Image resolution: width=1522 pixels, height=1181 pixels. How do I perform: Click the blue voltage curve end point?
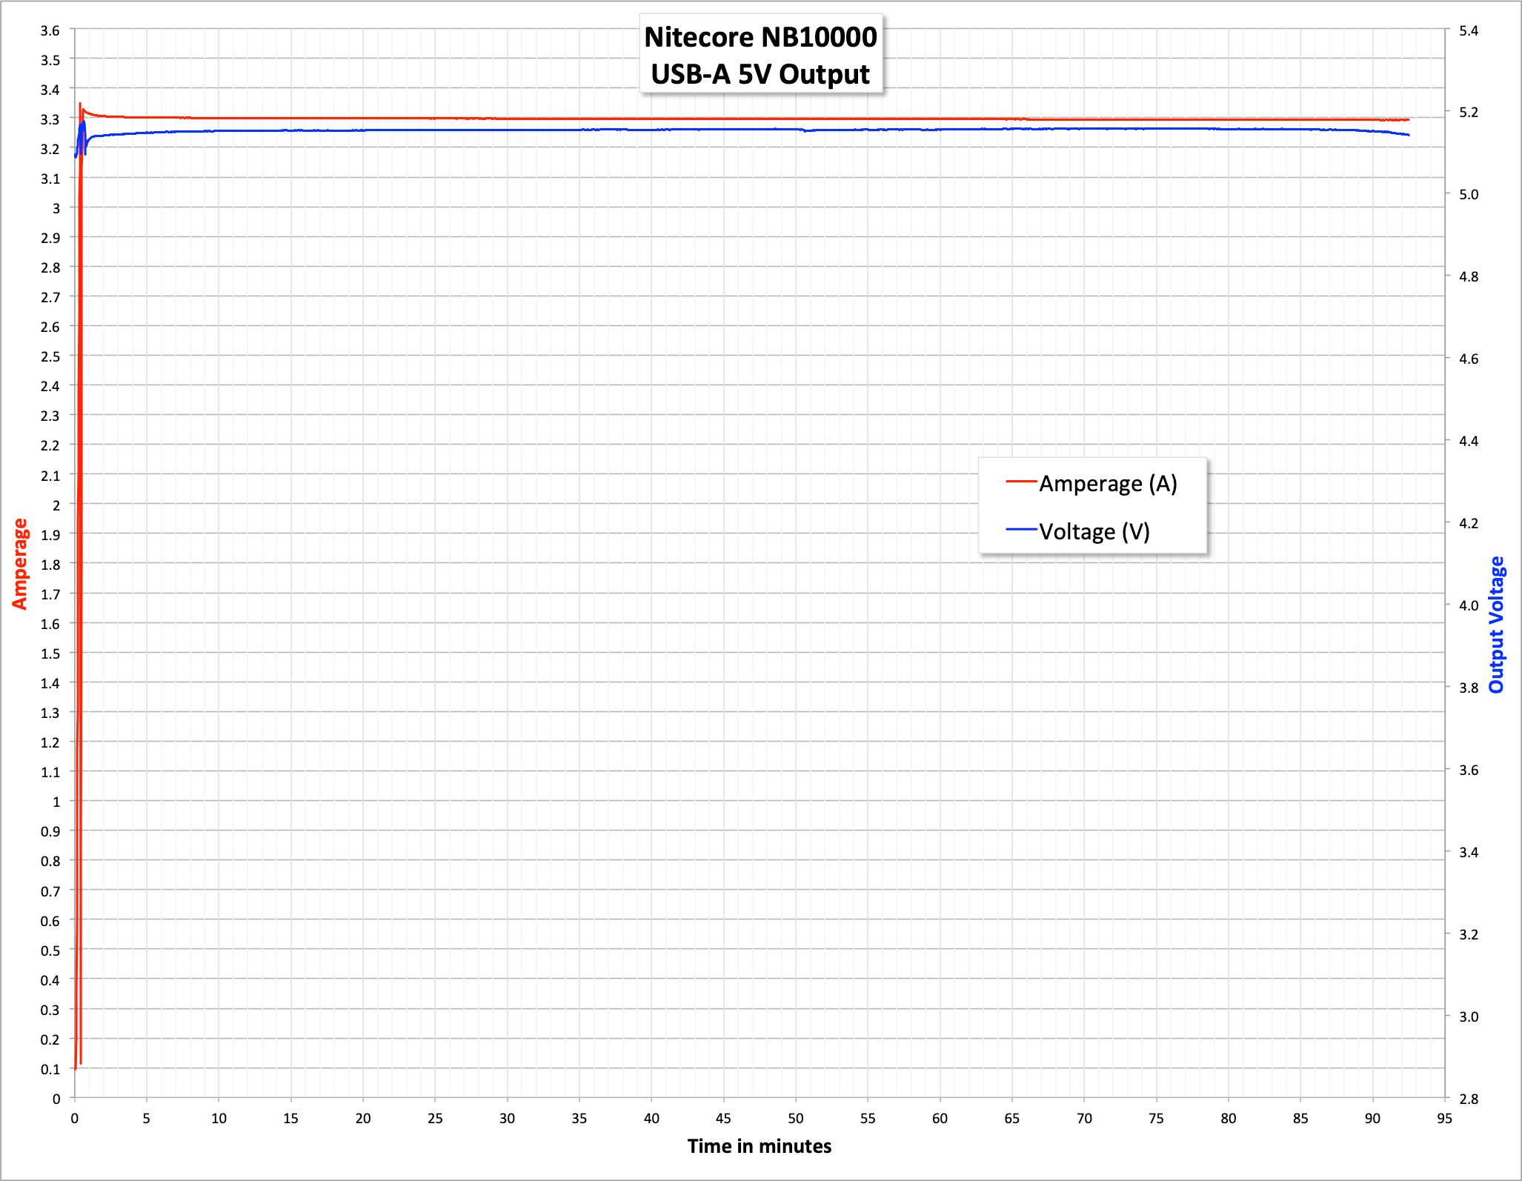[x=1408, y=135]
